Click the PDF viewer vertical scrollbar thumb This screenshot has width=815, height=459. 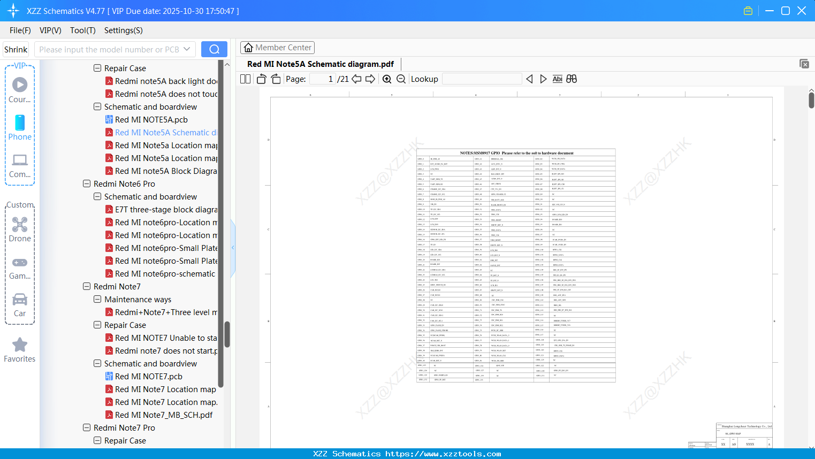(811, 100)
